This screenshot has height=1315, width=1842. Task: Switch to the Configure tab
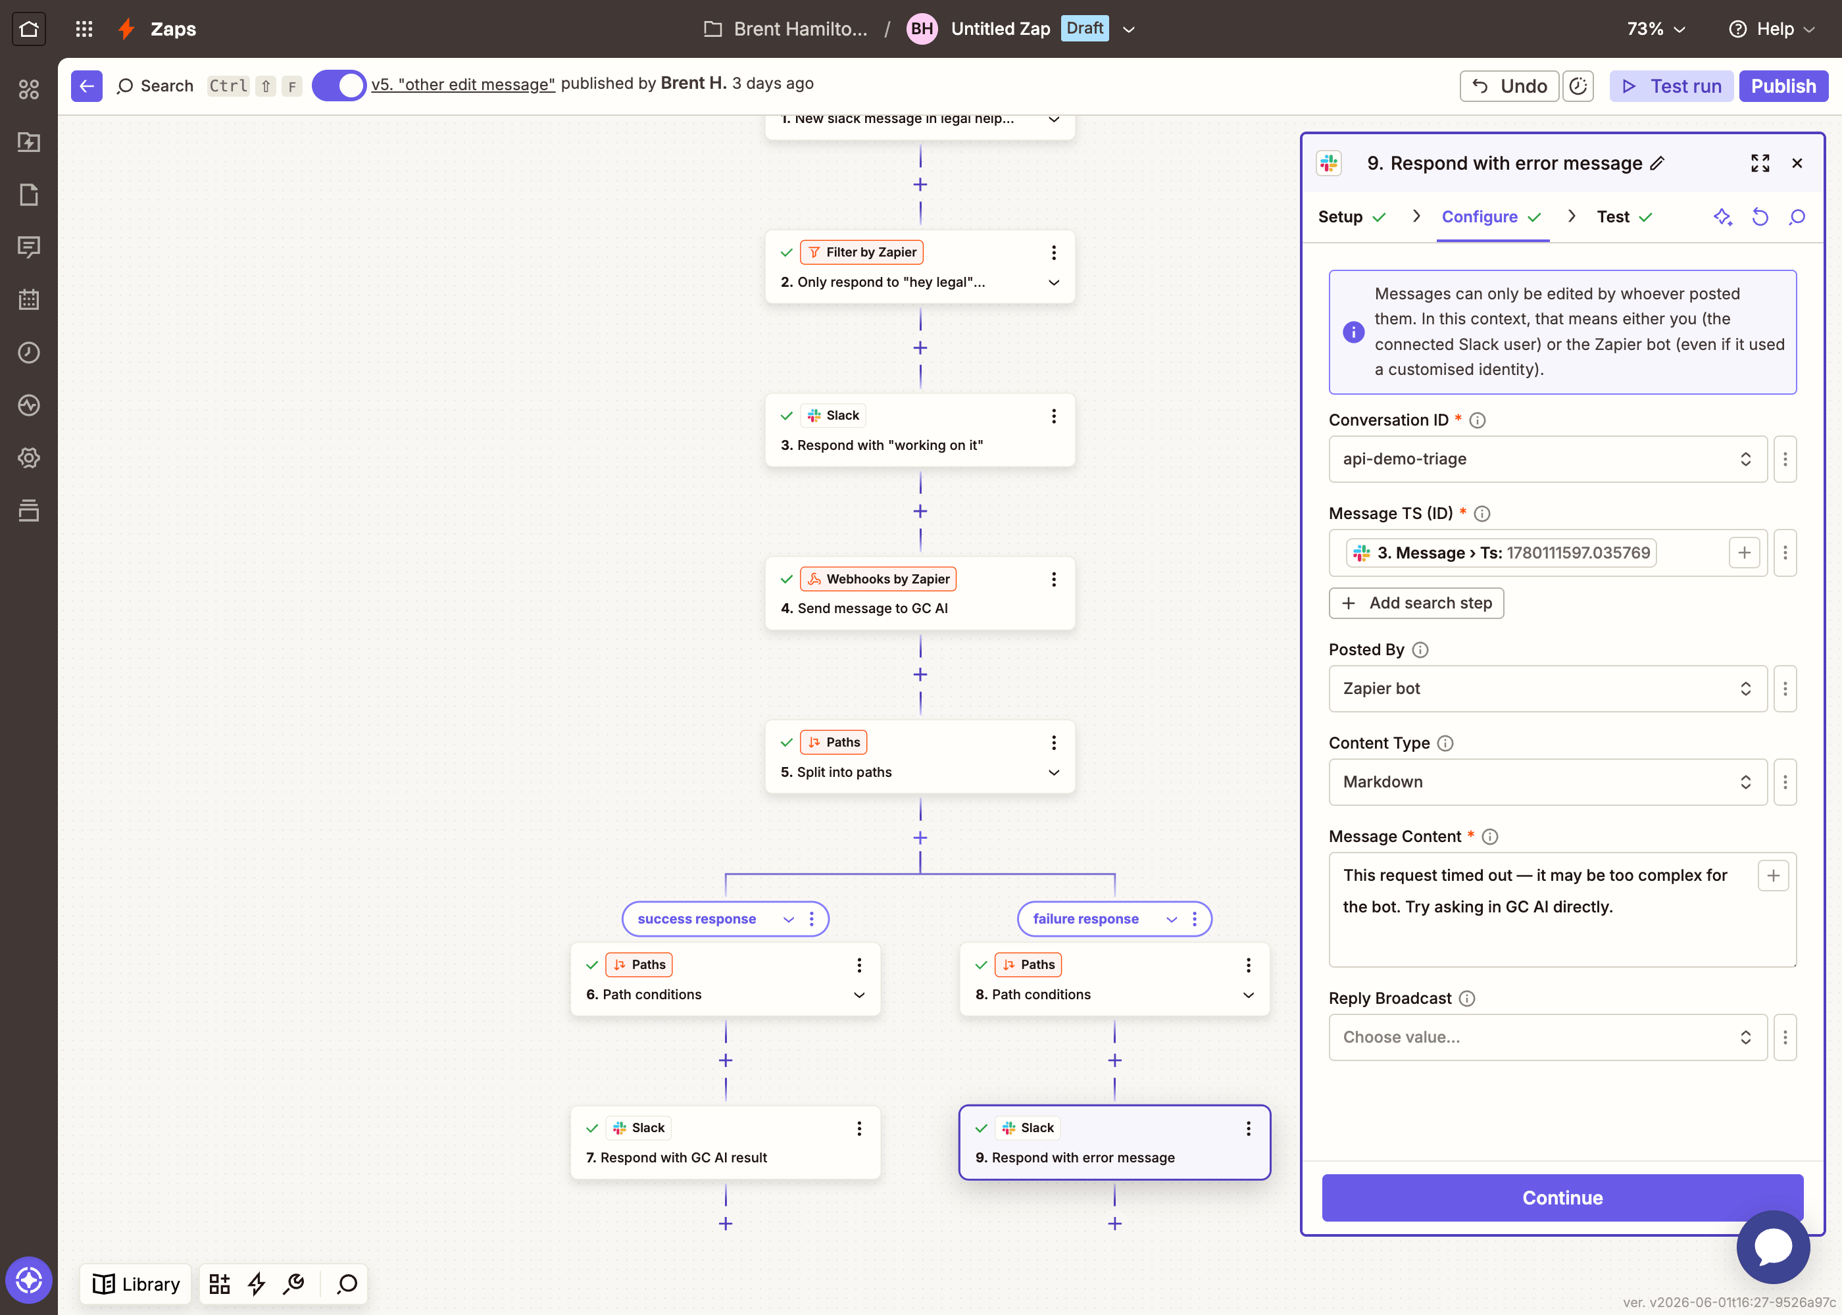(x=1492, y=217)
